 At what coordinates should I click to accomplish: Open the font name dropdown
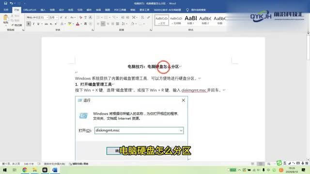click(x=47, y=17)
